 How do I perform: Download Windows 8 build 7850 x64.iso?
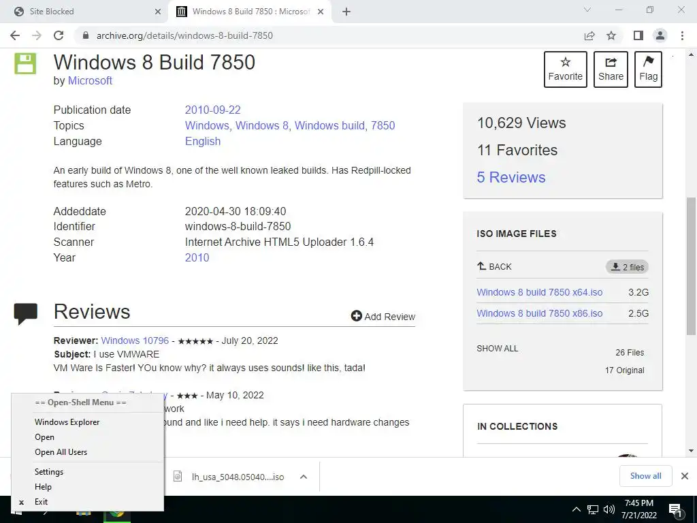pos(539,292)
